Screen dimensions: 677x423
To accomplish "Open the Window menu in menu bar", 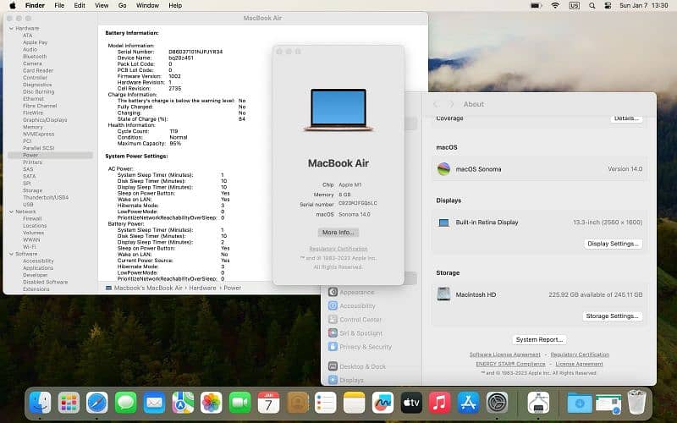I will (x=147, y=5).
